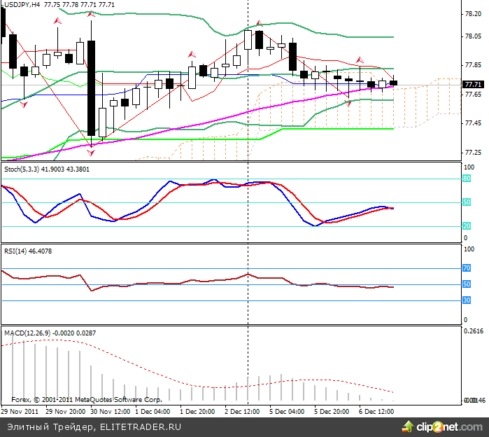Screen dimensions: 489x437
Task: Open the ELITETRADER.RU link in the footer
Action: coord(141,426)
